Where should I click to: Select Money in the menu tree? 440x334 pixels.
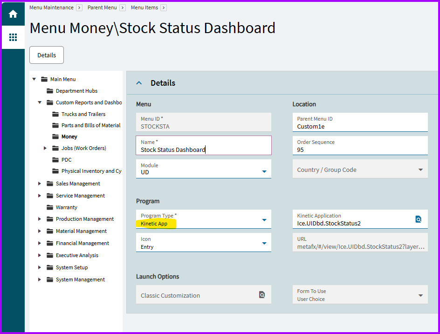69,136
